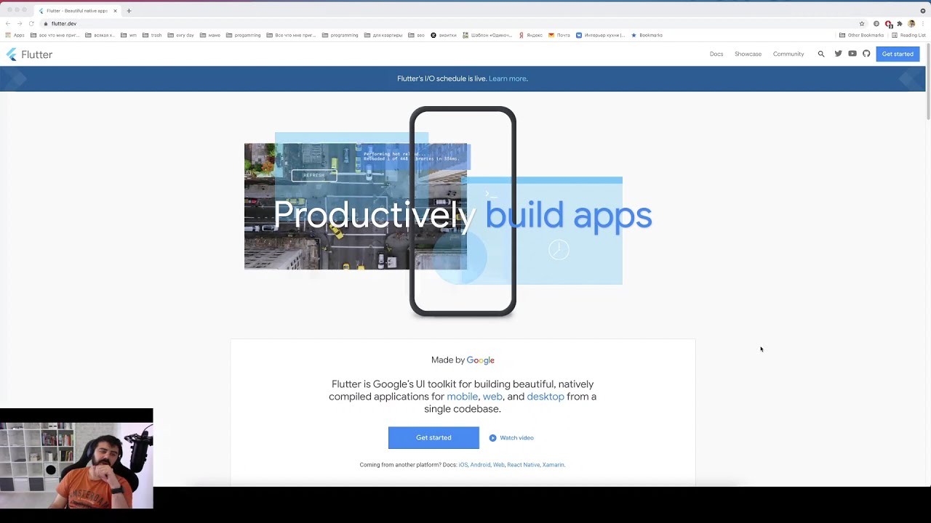Open the 'мамо' bookmark folder
The width and height of the screenshot is (931, 523).
210,35
